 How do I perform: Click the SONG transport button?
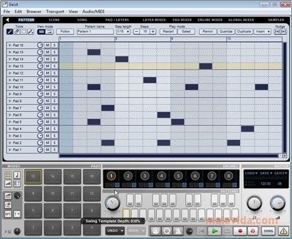pos(268,231)
